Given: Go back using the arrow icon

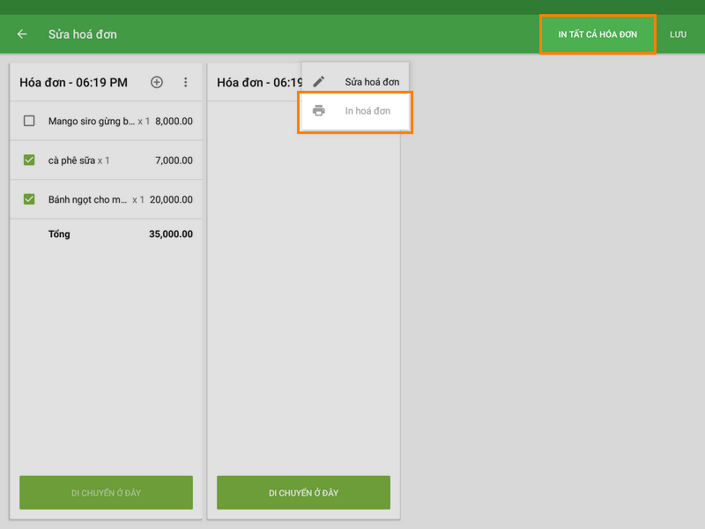Looking at the screenshot, I should click(22, 34).
